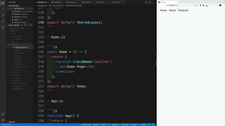Open editor more actions ellipsis
This screenshot has height=126, width=225.
(x=153, y=2)
